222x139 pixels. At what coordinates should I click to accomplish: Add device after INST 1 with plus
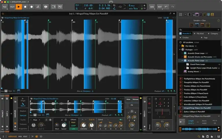pos(11,114)
